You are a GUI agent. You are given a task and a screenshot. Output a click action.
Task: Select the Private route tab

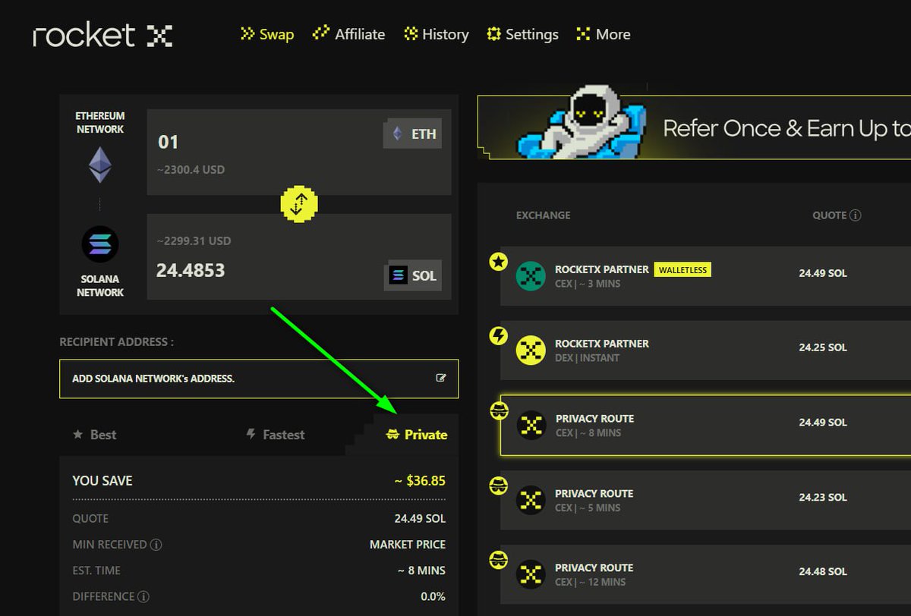[x=417, y=435]
